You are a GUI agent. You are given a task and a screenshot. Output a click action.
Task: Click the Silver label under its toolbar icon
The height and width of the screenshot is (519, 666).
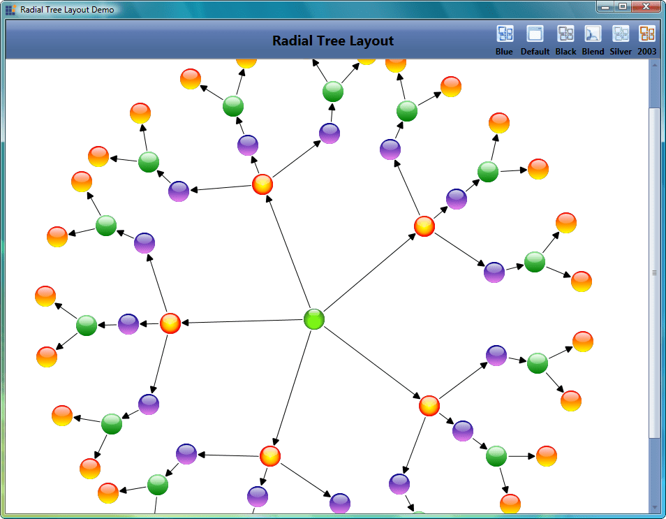pyautogui.click(x=620, y=51)
